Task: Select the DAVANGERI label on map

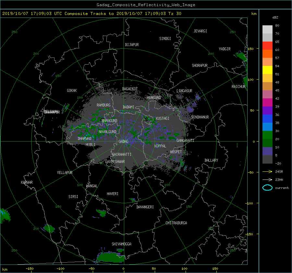Action: [x=145, y=207]
